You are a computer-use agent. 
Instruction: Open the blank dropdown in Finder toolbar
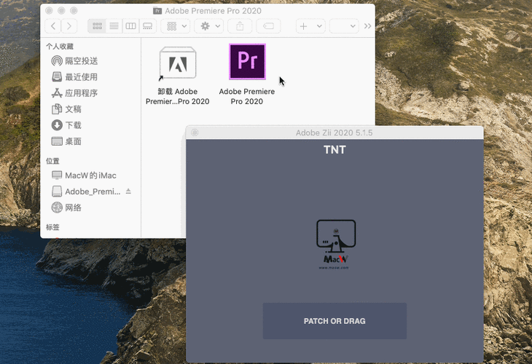click(x=344, y=26)
